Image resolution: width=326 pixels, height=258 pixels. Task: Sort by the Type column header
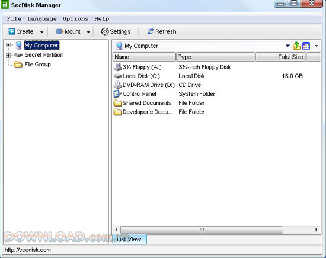[x=216, y=57]
